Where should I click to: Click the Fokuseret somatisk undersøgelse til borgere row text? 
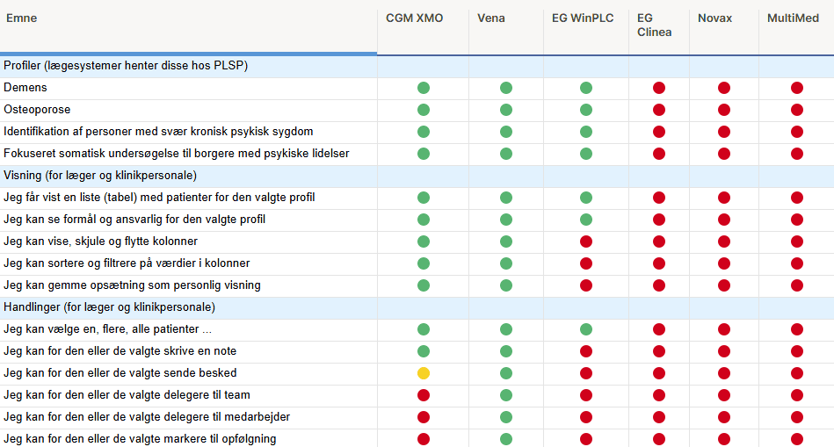(176, 154)
